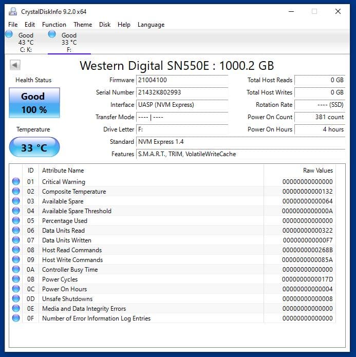This screenshot has height=357, width=356.
Task: Select raw value 00000000000F7
Action: click(x=308, y=240)
